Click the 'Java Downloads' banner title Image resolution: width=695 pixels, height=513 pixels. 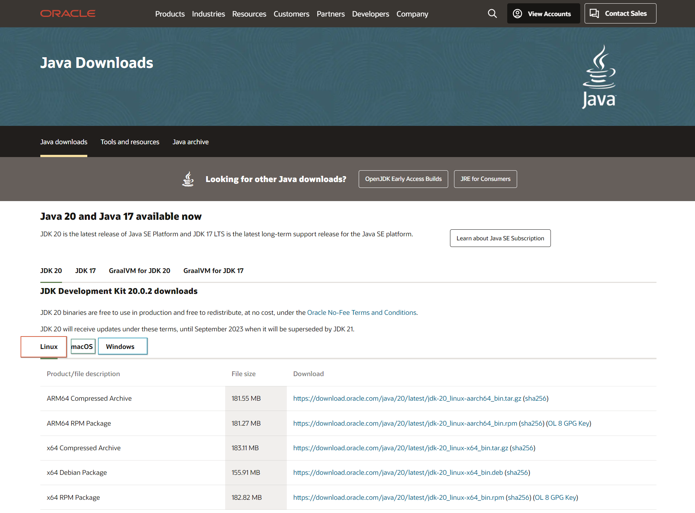[97, 63]
